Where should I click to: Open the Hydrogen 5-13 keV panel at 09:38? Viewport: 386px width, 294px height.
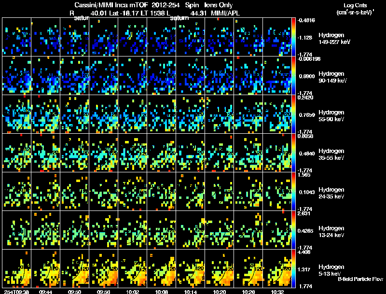coord(17,268)
